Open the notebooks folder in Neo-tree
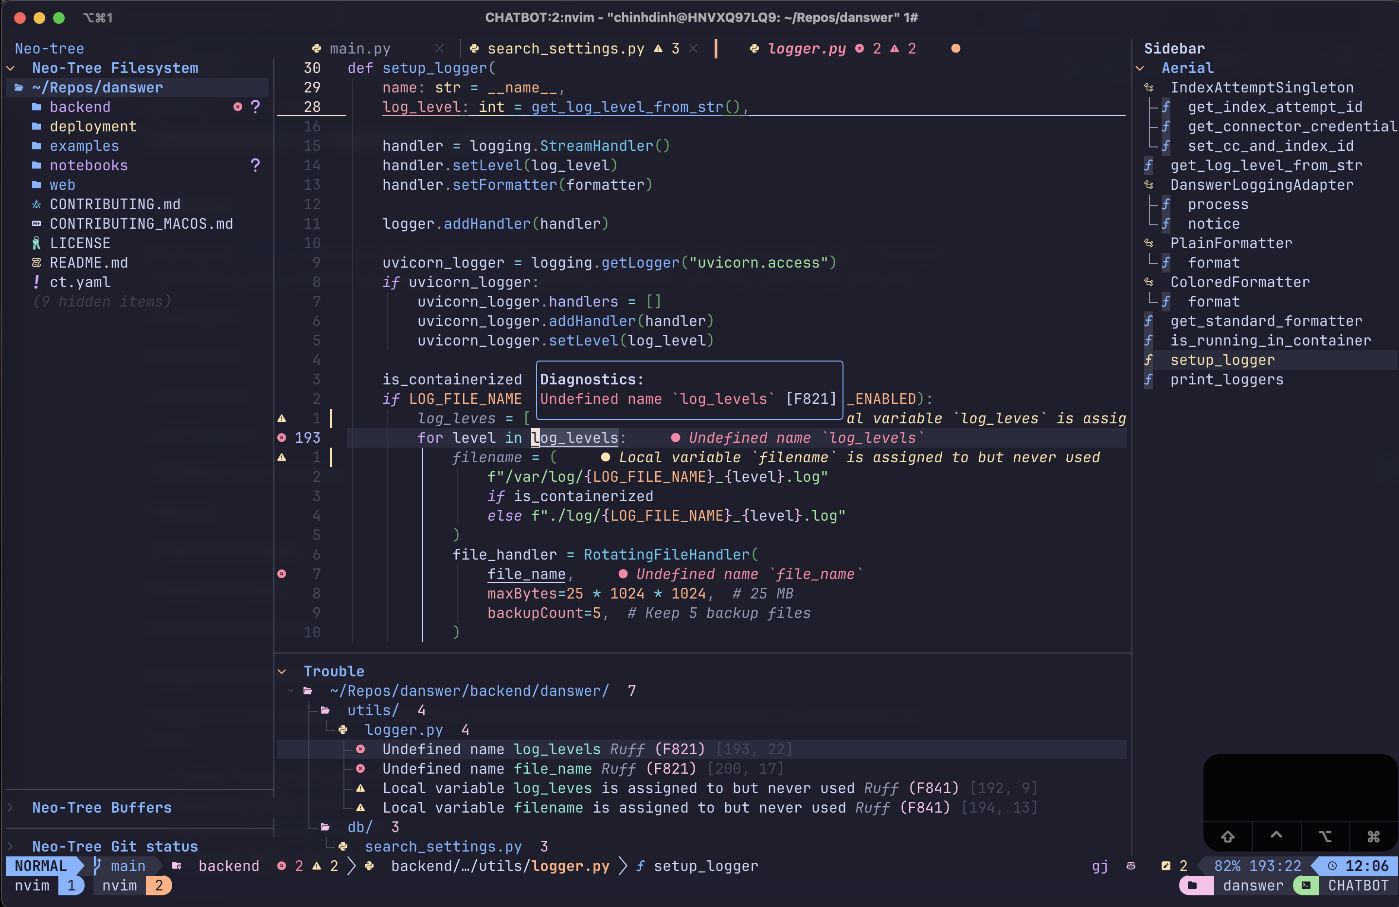1399x907 pixels. 88,165
